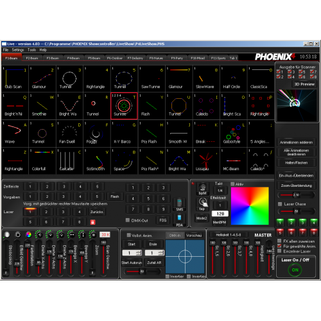Choose the MC-Beam animation tile
The height and width of the screenshot is (321, 321).
click(234, 160)
